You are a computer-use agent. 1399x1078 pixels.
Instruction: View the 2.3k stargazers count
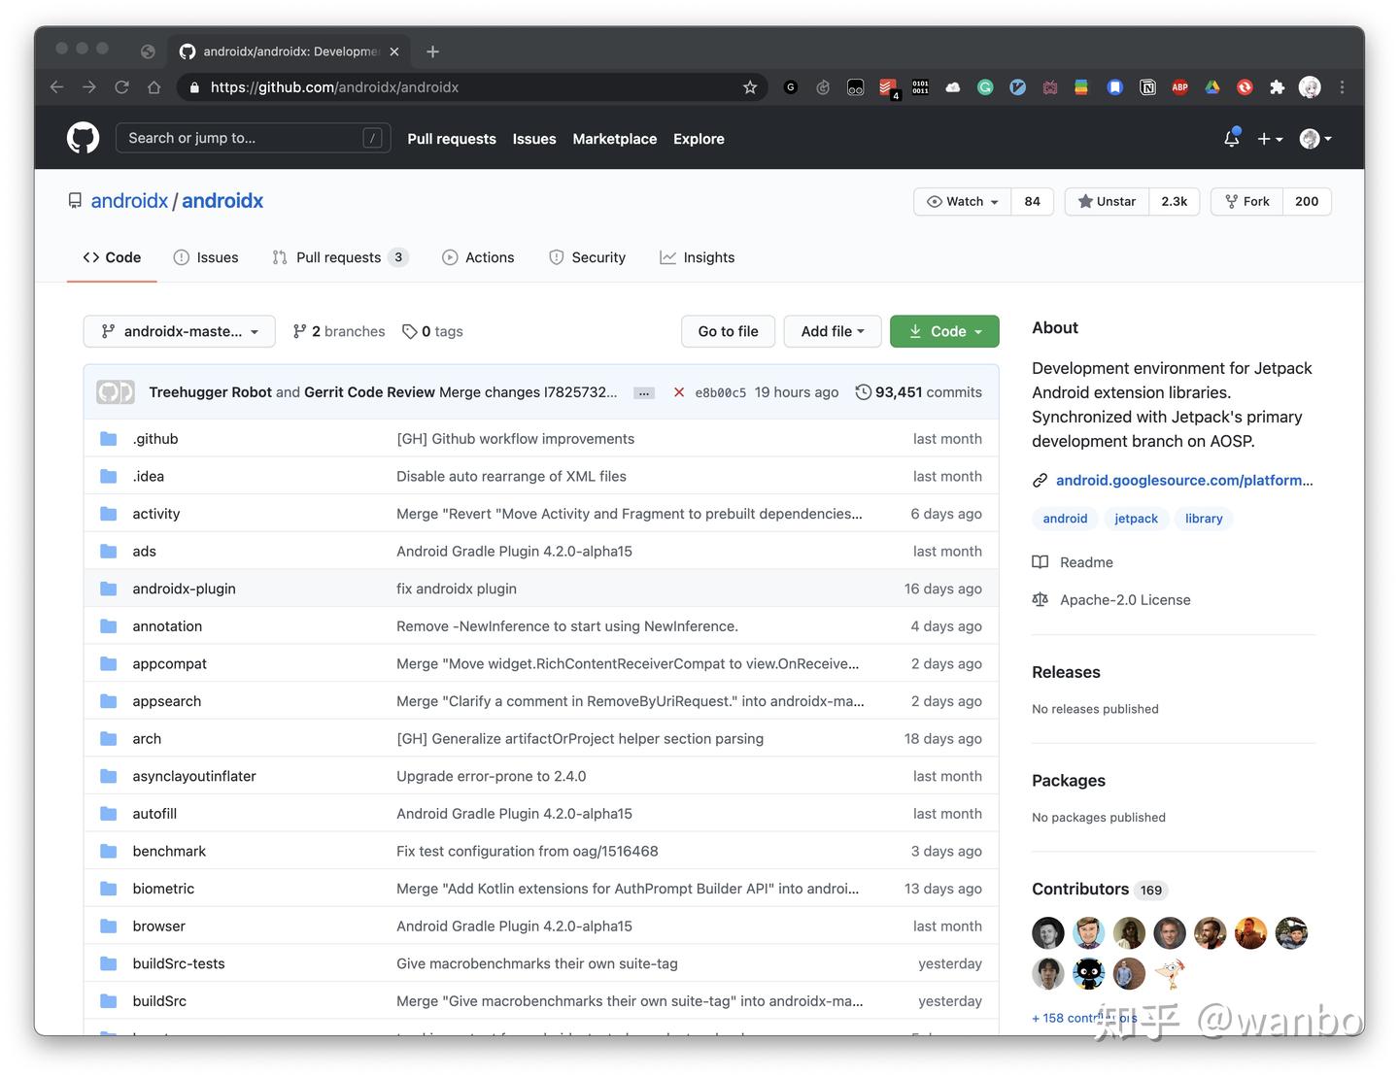tap(1175, 201)
